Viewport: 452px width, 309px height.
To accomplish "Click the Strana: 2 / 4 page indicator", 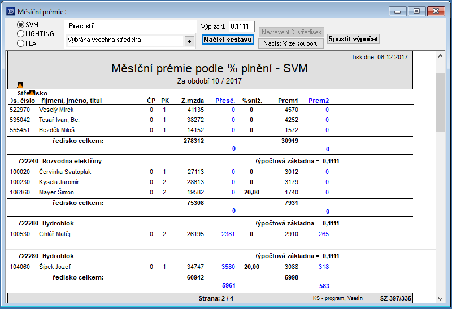I will click(x=216, y=298).
